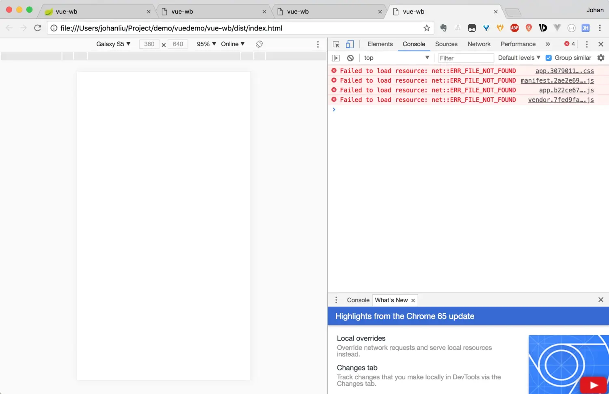Click the faded sitemap extension icon
Image resolution: width=609 pixels, height=394 pixels.
click(458, 28)
